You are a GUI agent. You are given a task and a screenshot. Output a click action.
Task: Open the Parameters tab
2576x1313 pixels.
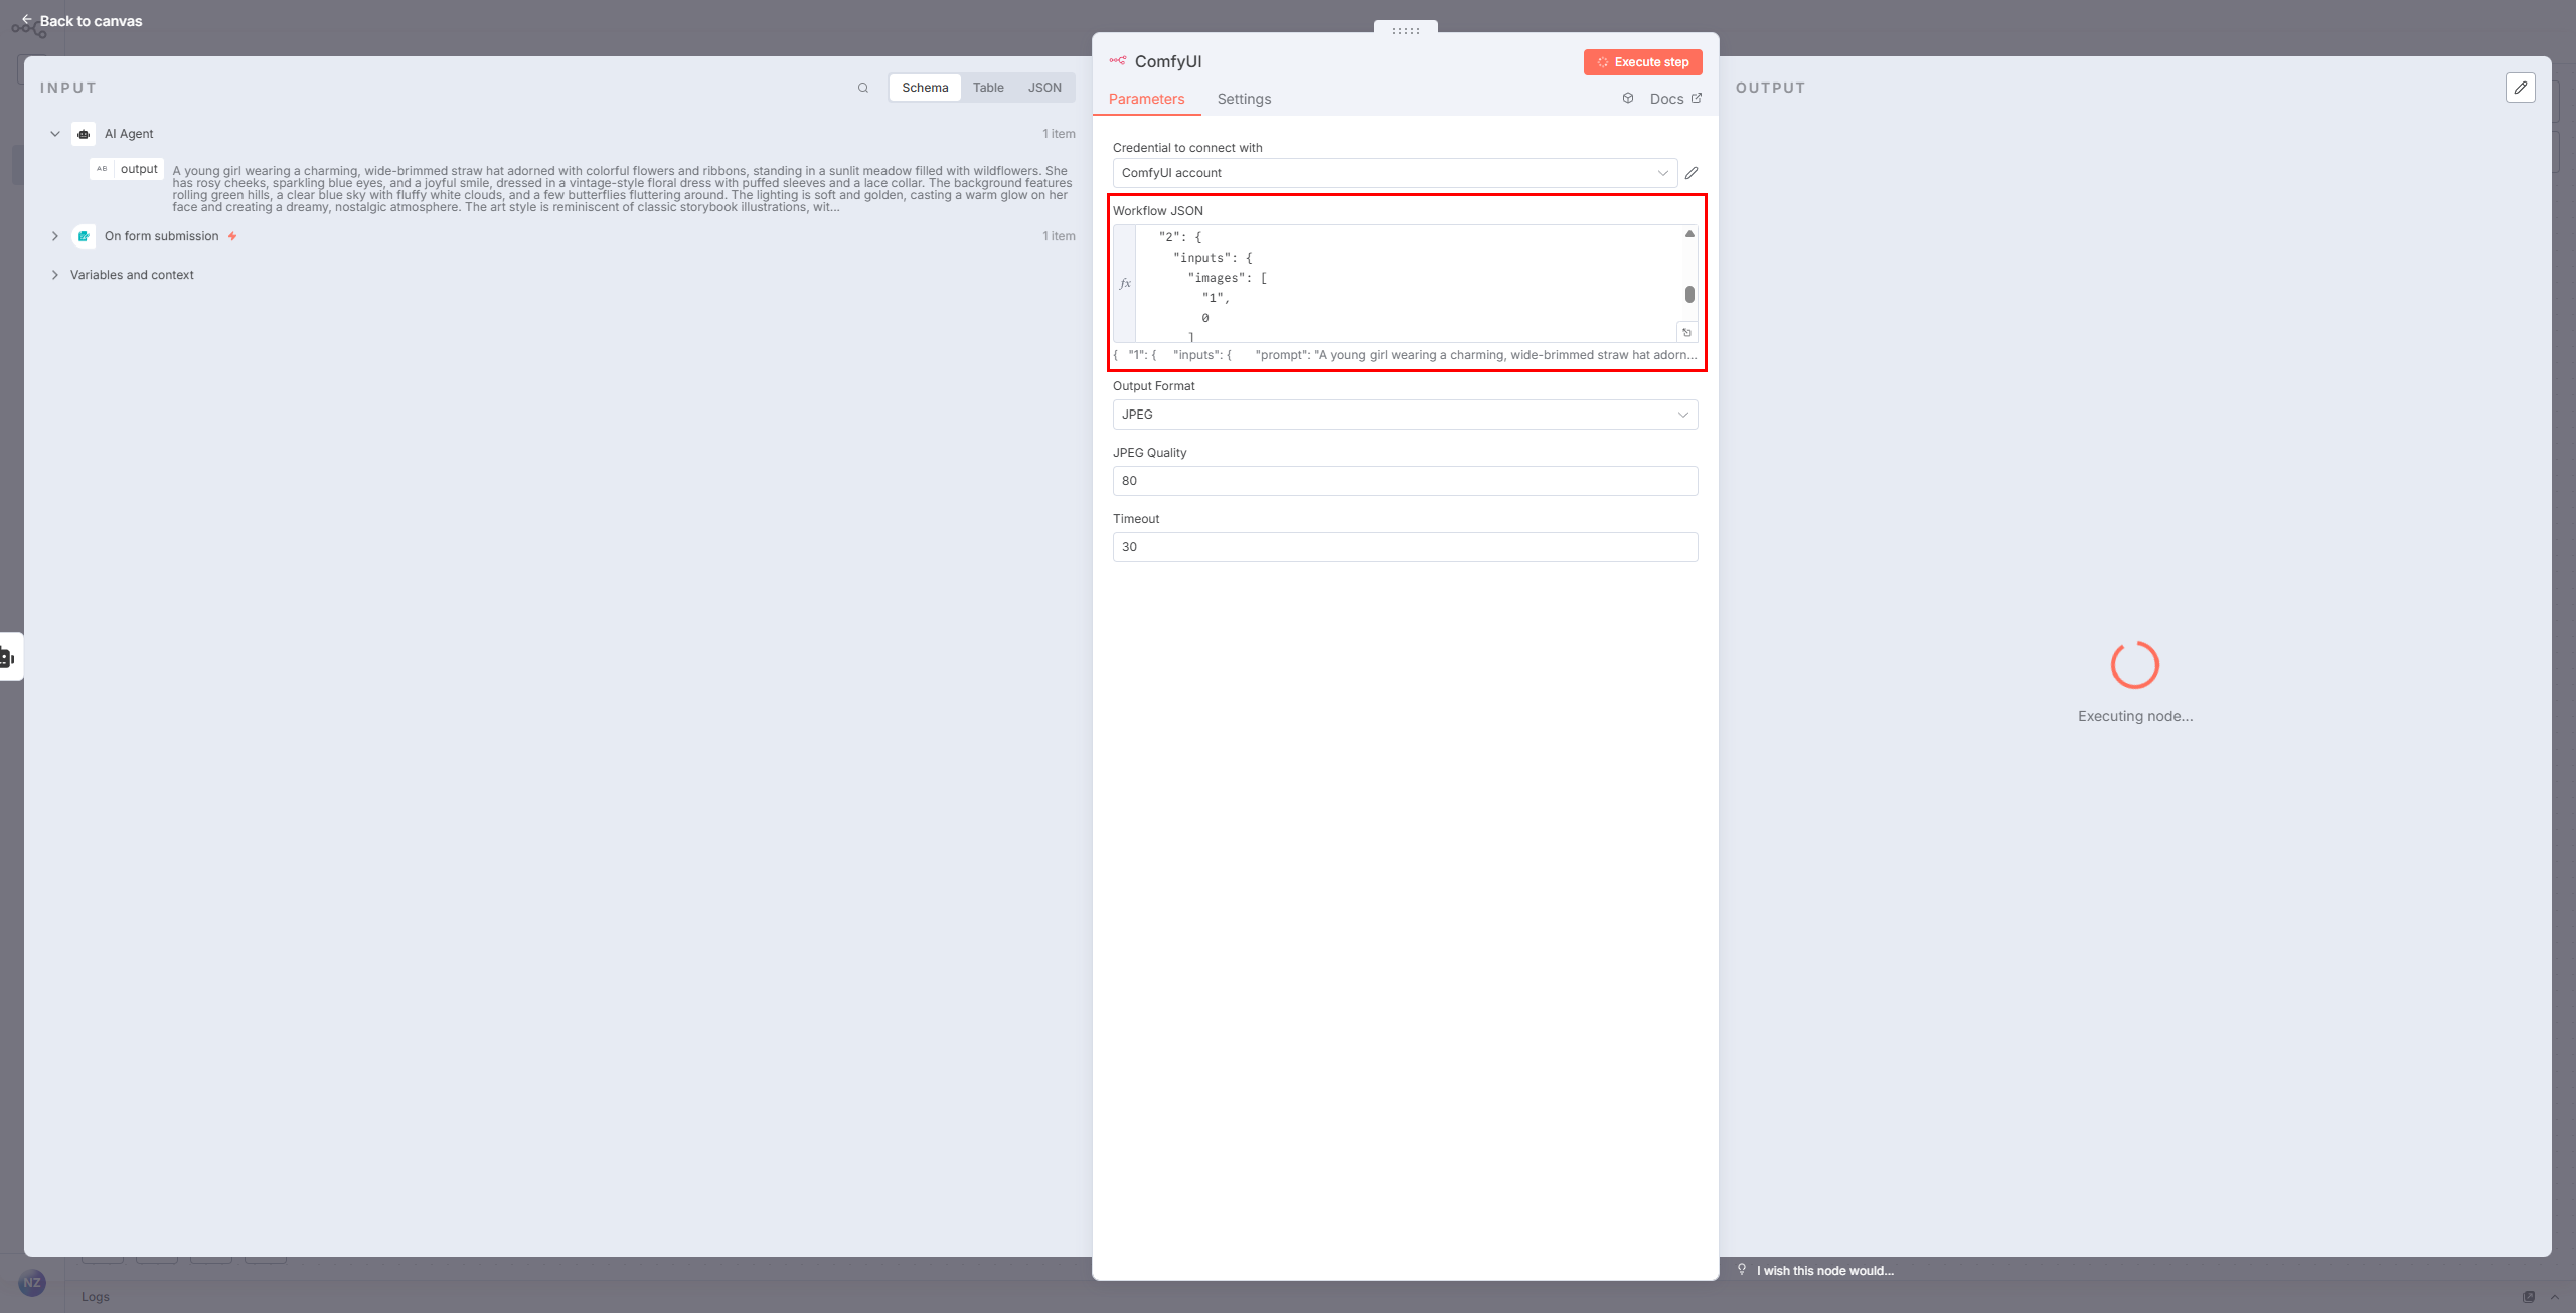(1146, 99)
